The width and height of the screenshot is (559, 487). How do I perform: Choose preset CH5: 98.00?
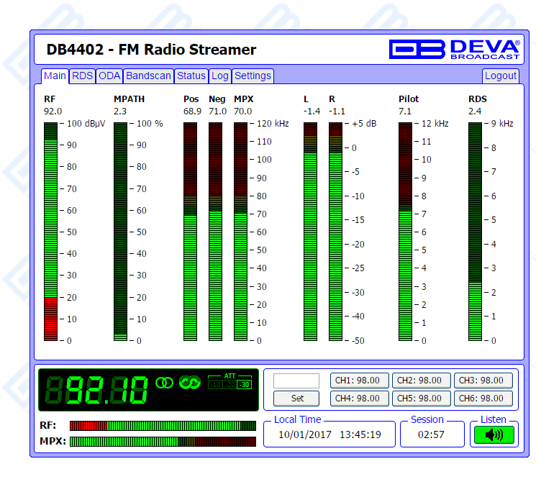tap(422, 398)
